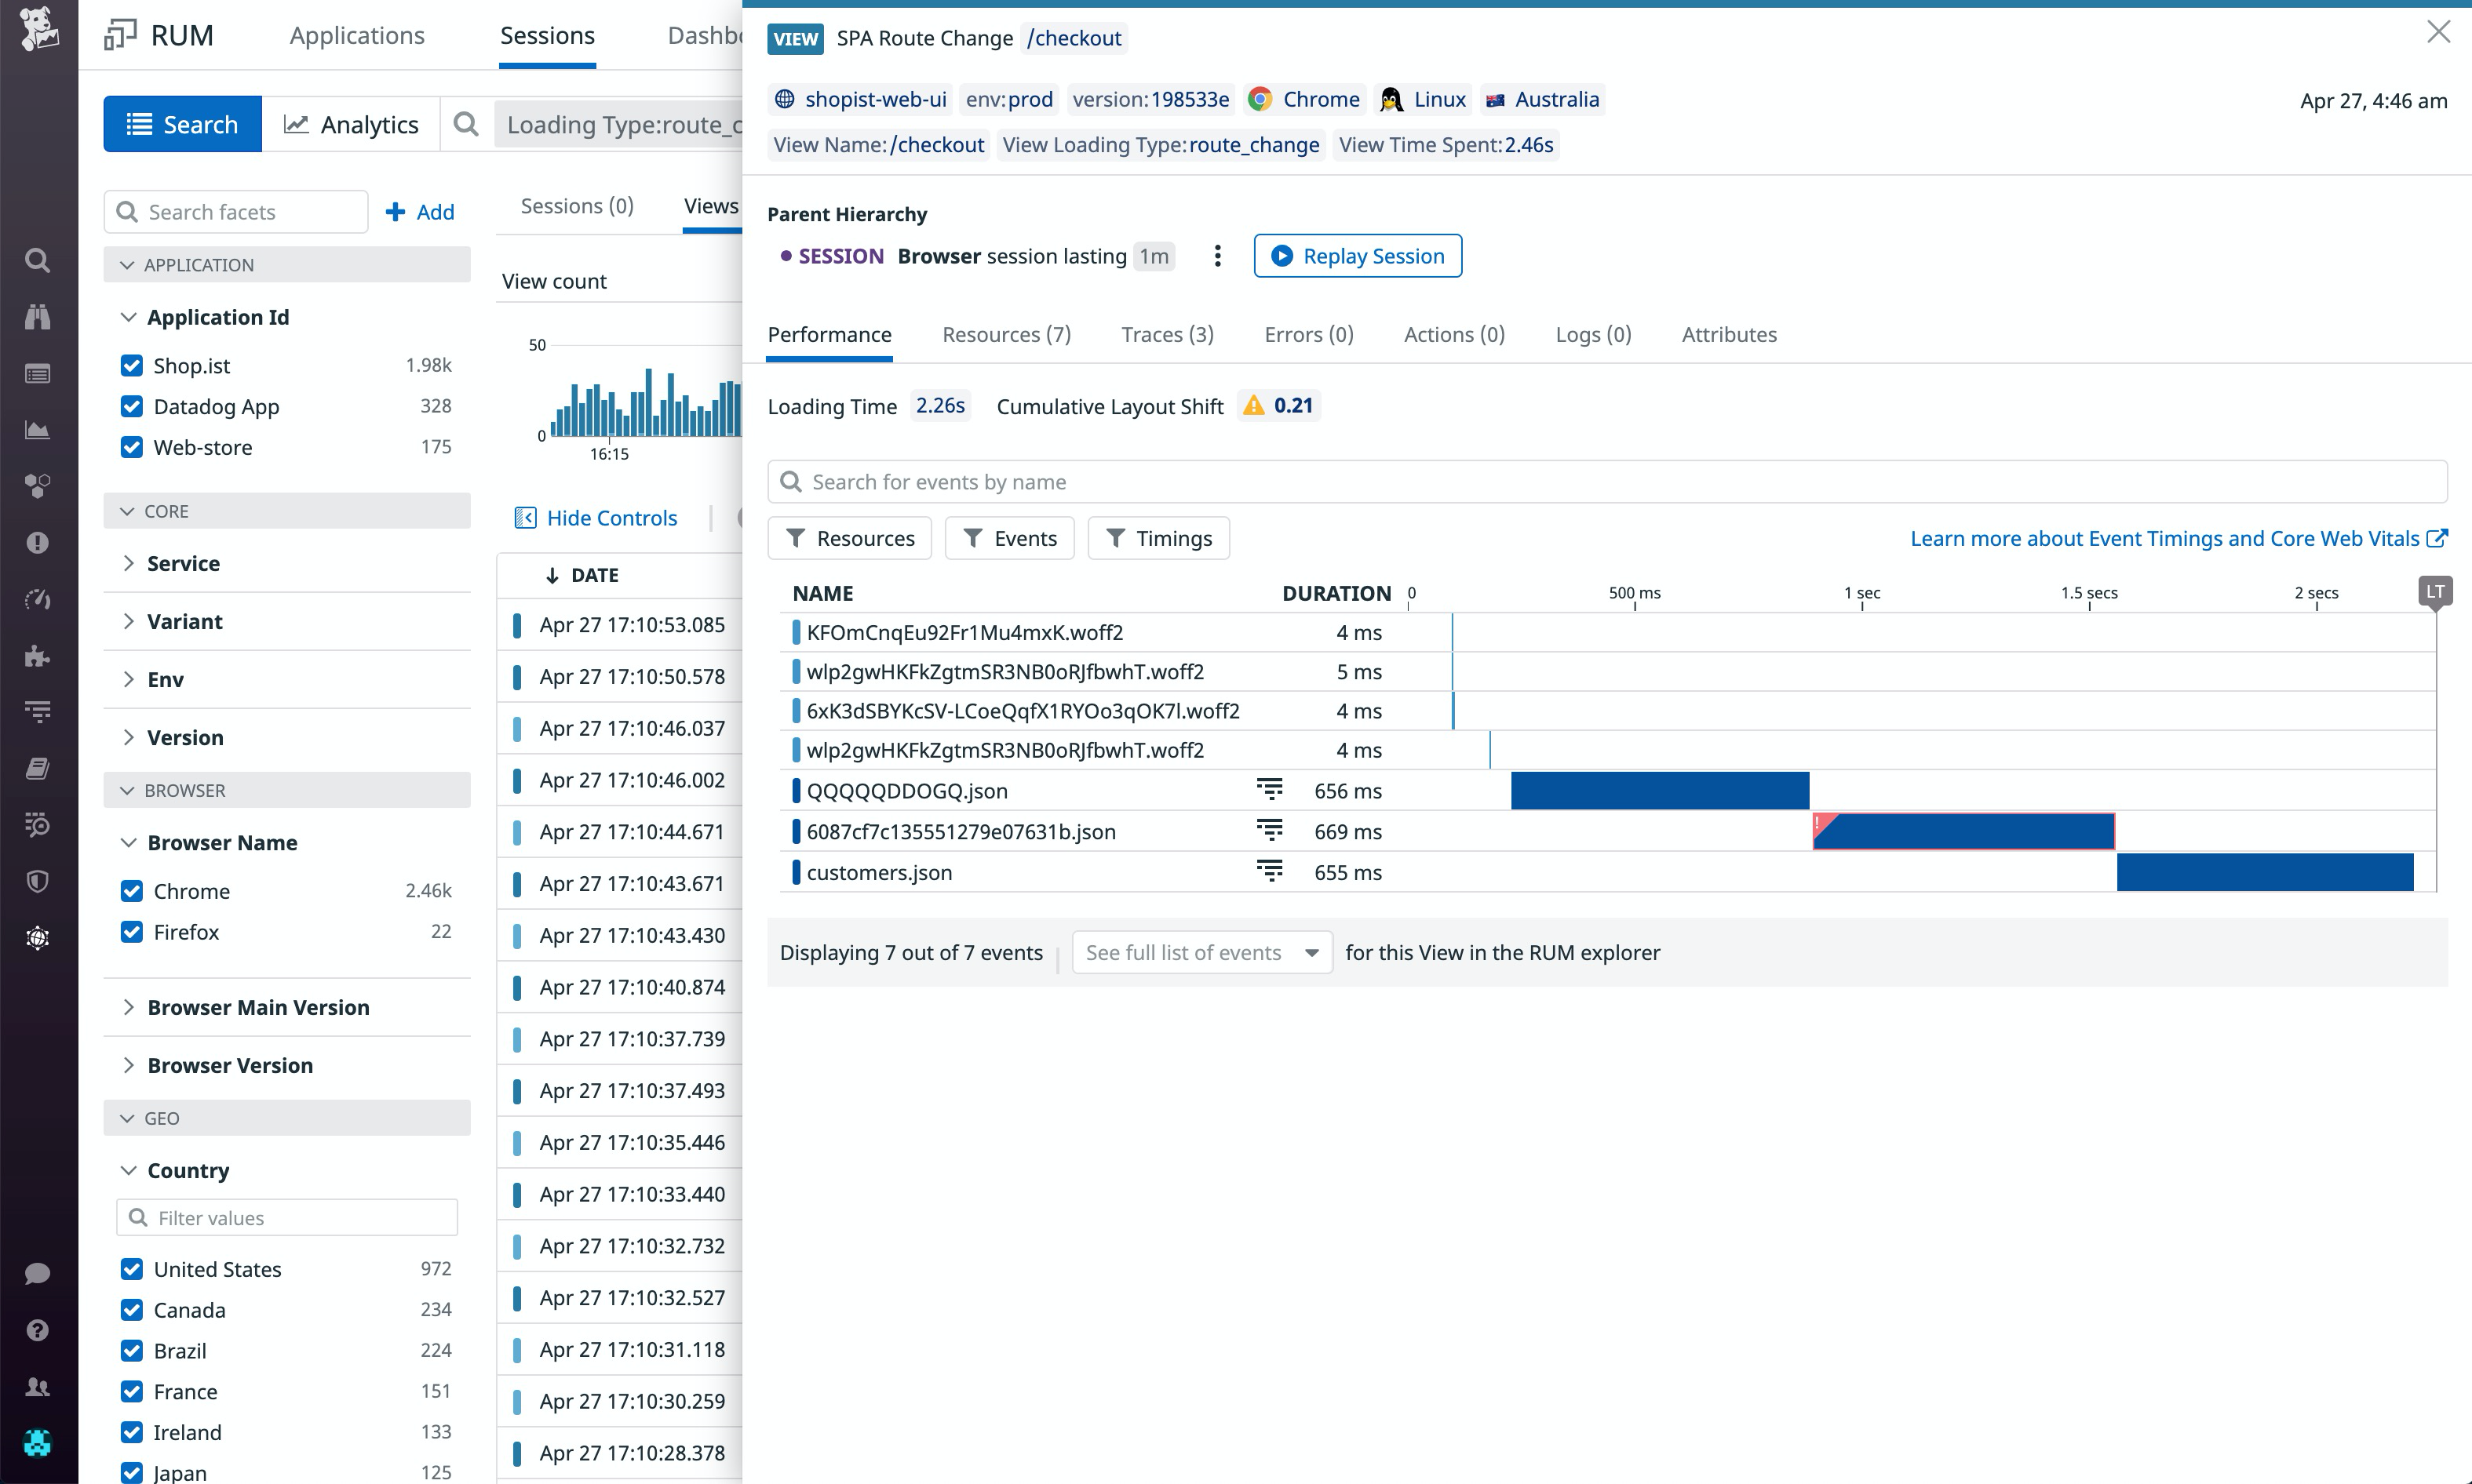Open Watchdog via the binoculars sidebar icon
The height and width of the screenshot is (1484, 2472).
click(37, 317)
